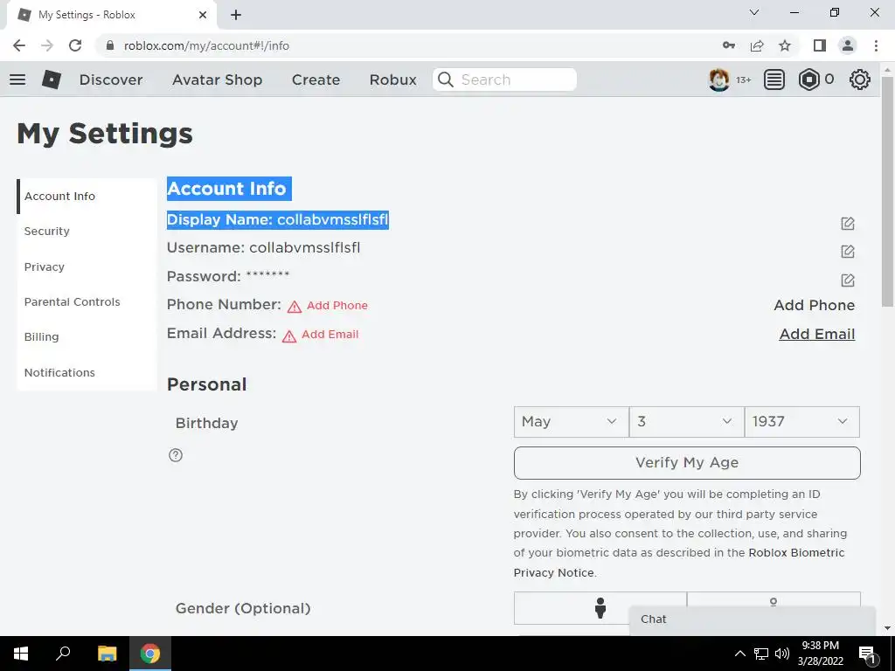This screenshot has height=671, width=895.
Task: Open the Notifications settings tab
Action: tap(87, 372)
